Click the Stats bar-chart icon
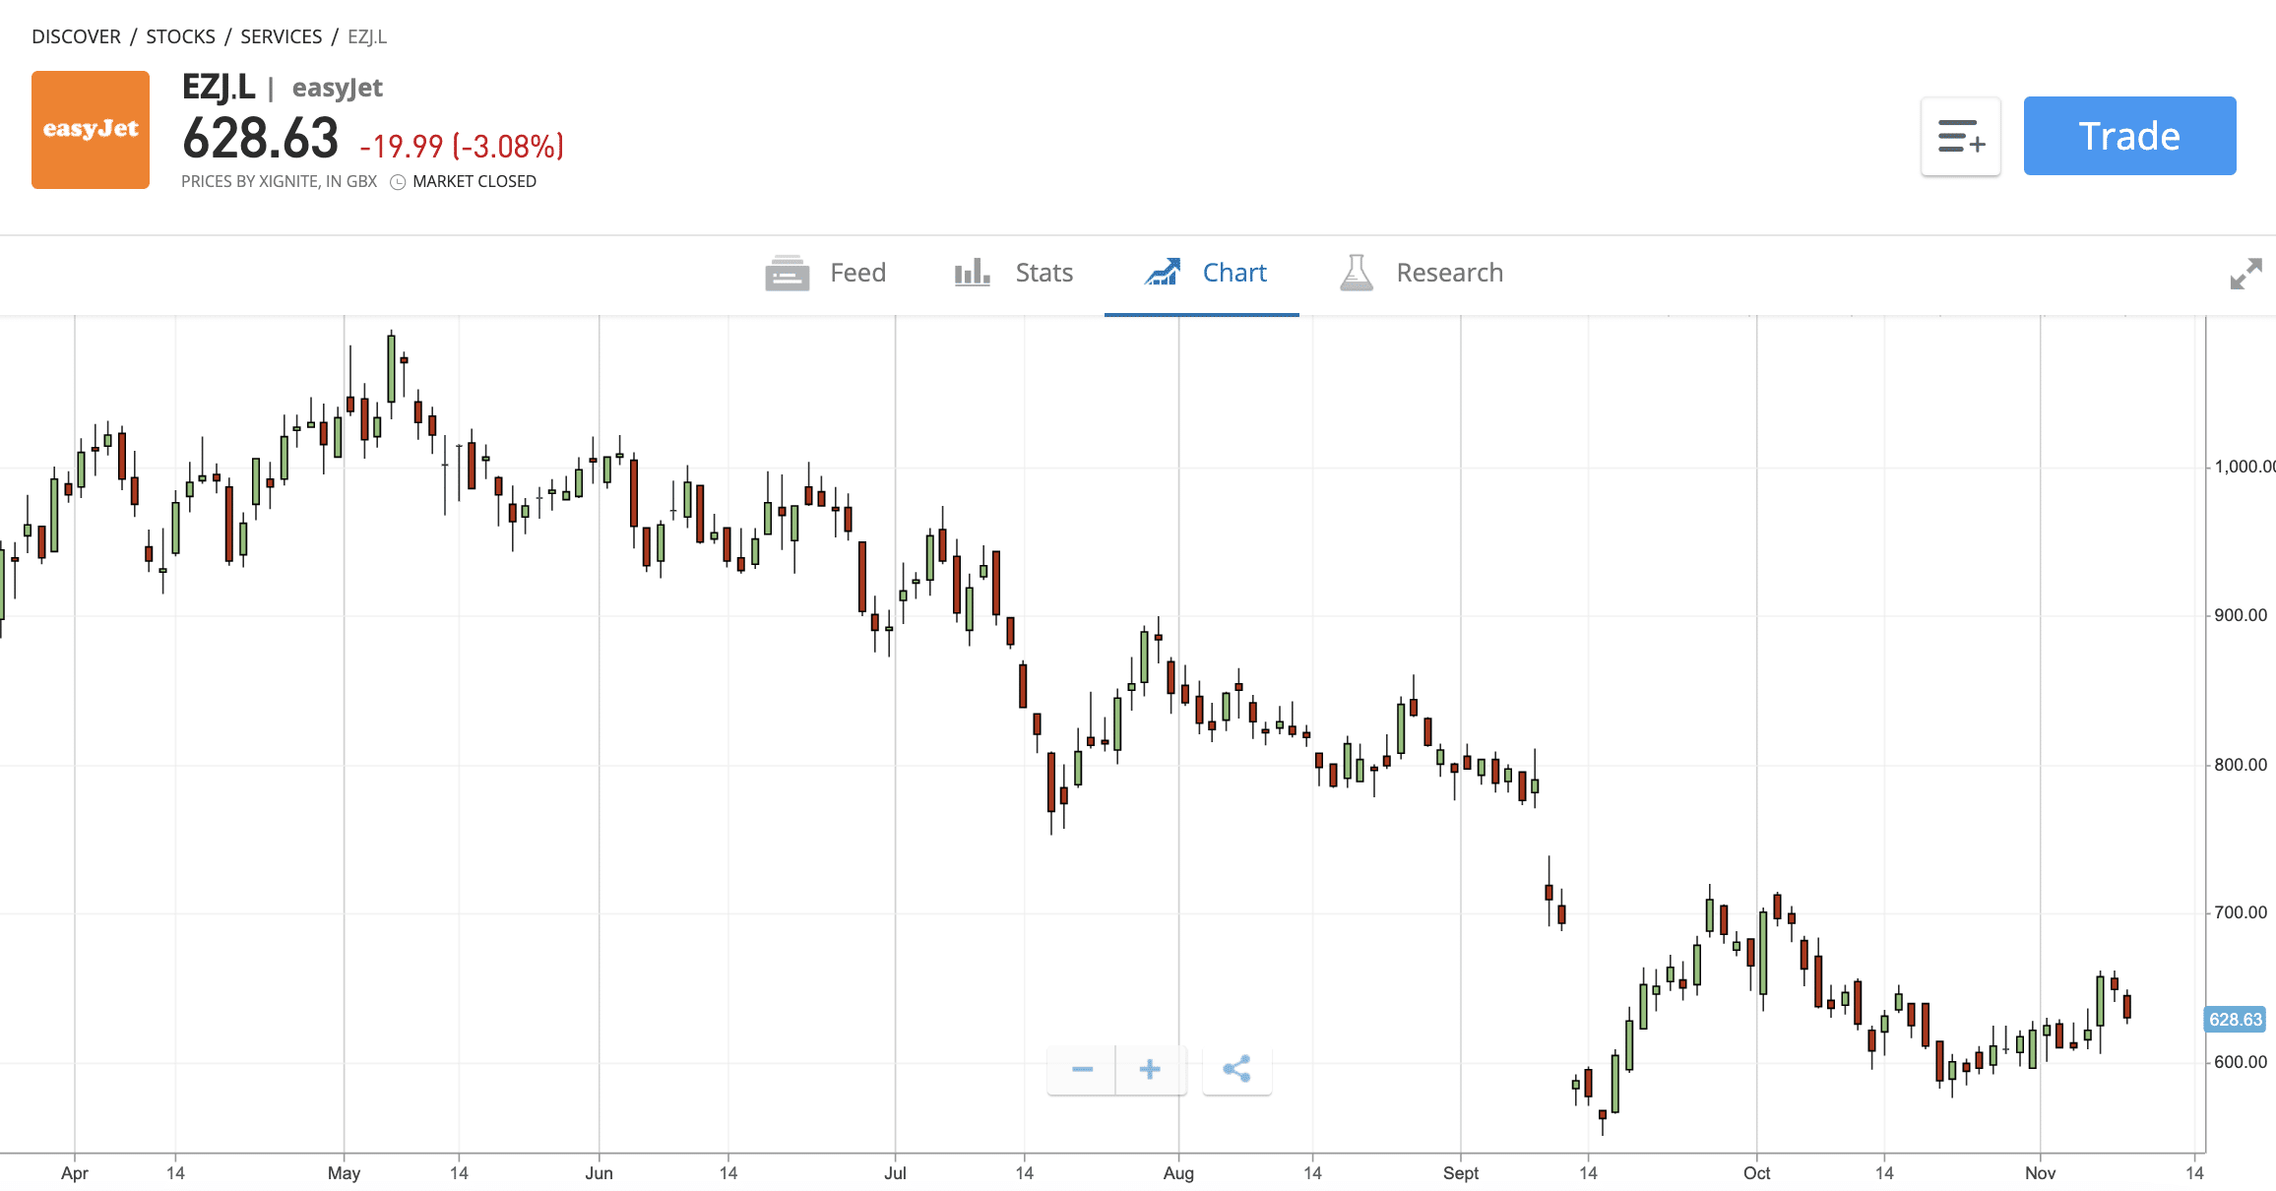The image size is (2276, 1191). click(972, 273)
